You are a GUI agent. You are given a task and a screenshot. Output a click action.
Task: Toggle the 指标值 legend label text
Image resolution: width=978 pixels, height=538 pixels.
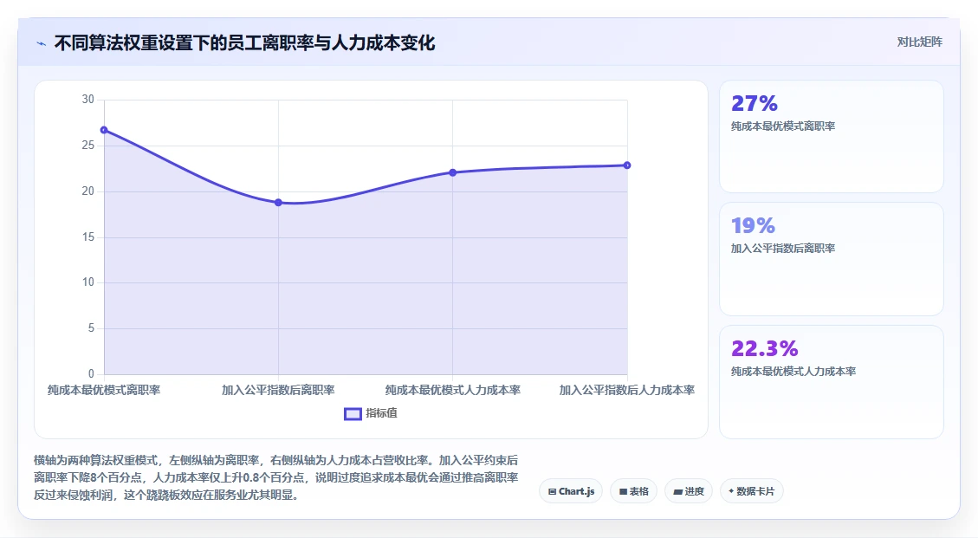381,413
